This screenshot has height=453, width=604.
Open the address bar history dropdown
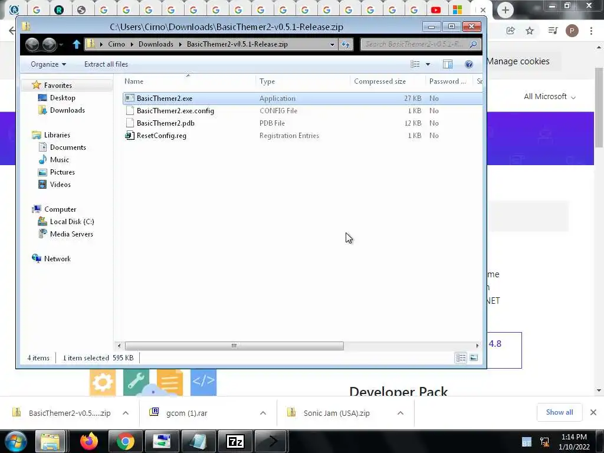332,44
